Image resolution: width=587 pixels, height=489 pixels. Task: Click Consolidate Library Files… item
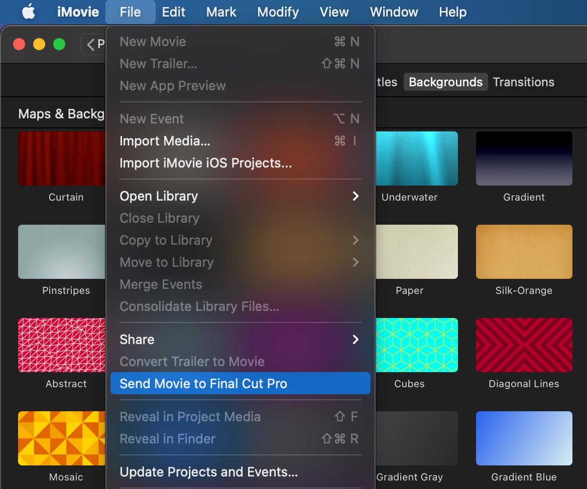tap(241, 306)
